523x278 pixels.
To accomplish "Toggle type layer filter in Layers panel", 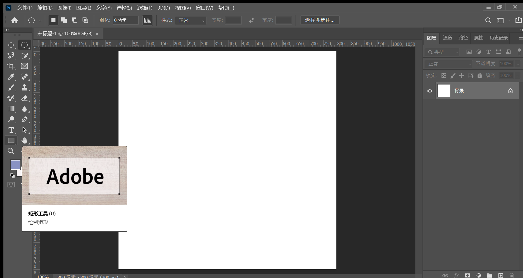I will coord(488,52).
